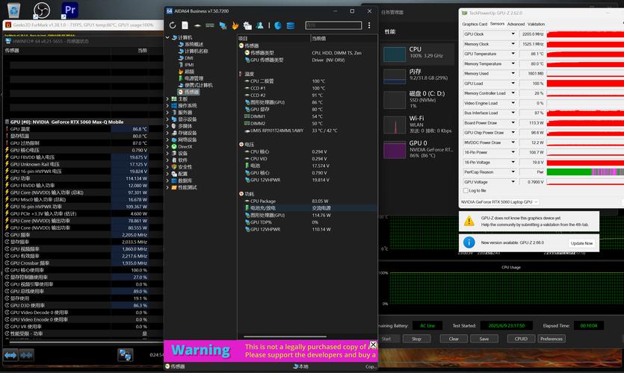Open the NVIDIA GeForce RTX 5060 GPU selector
Screen dimensions: 624x373
point(498,202)
